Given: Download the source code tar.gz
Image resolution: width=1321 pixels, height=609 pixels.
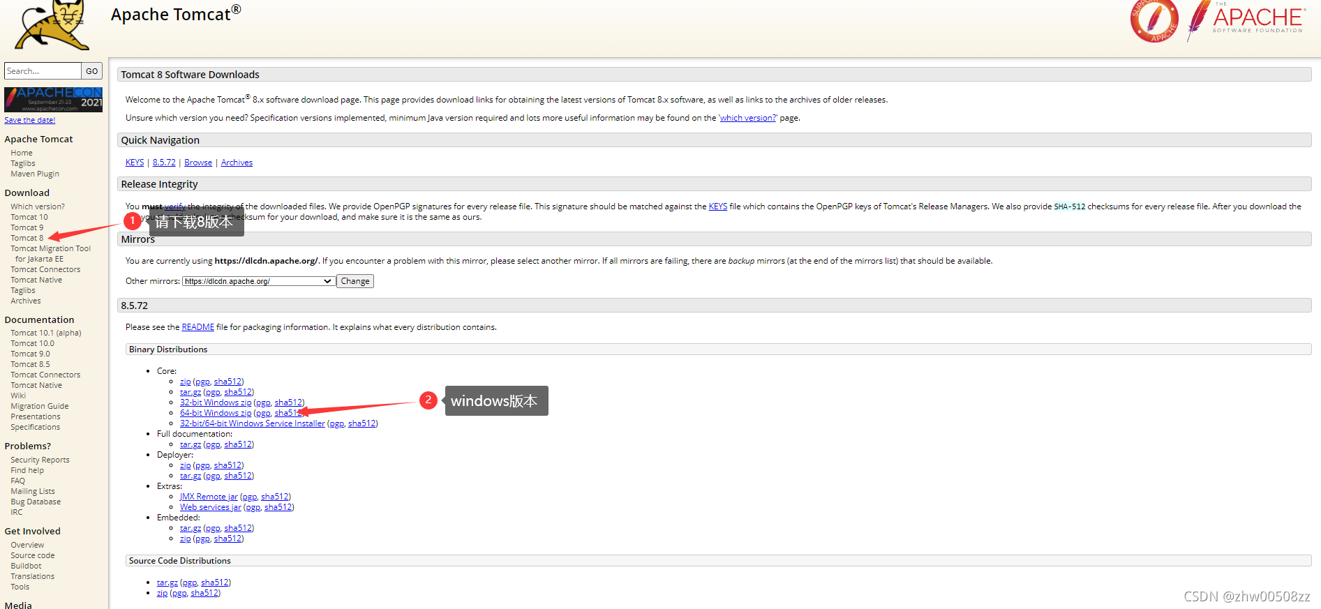Looking at the screenshot, I should click(x=167, y=582).
